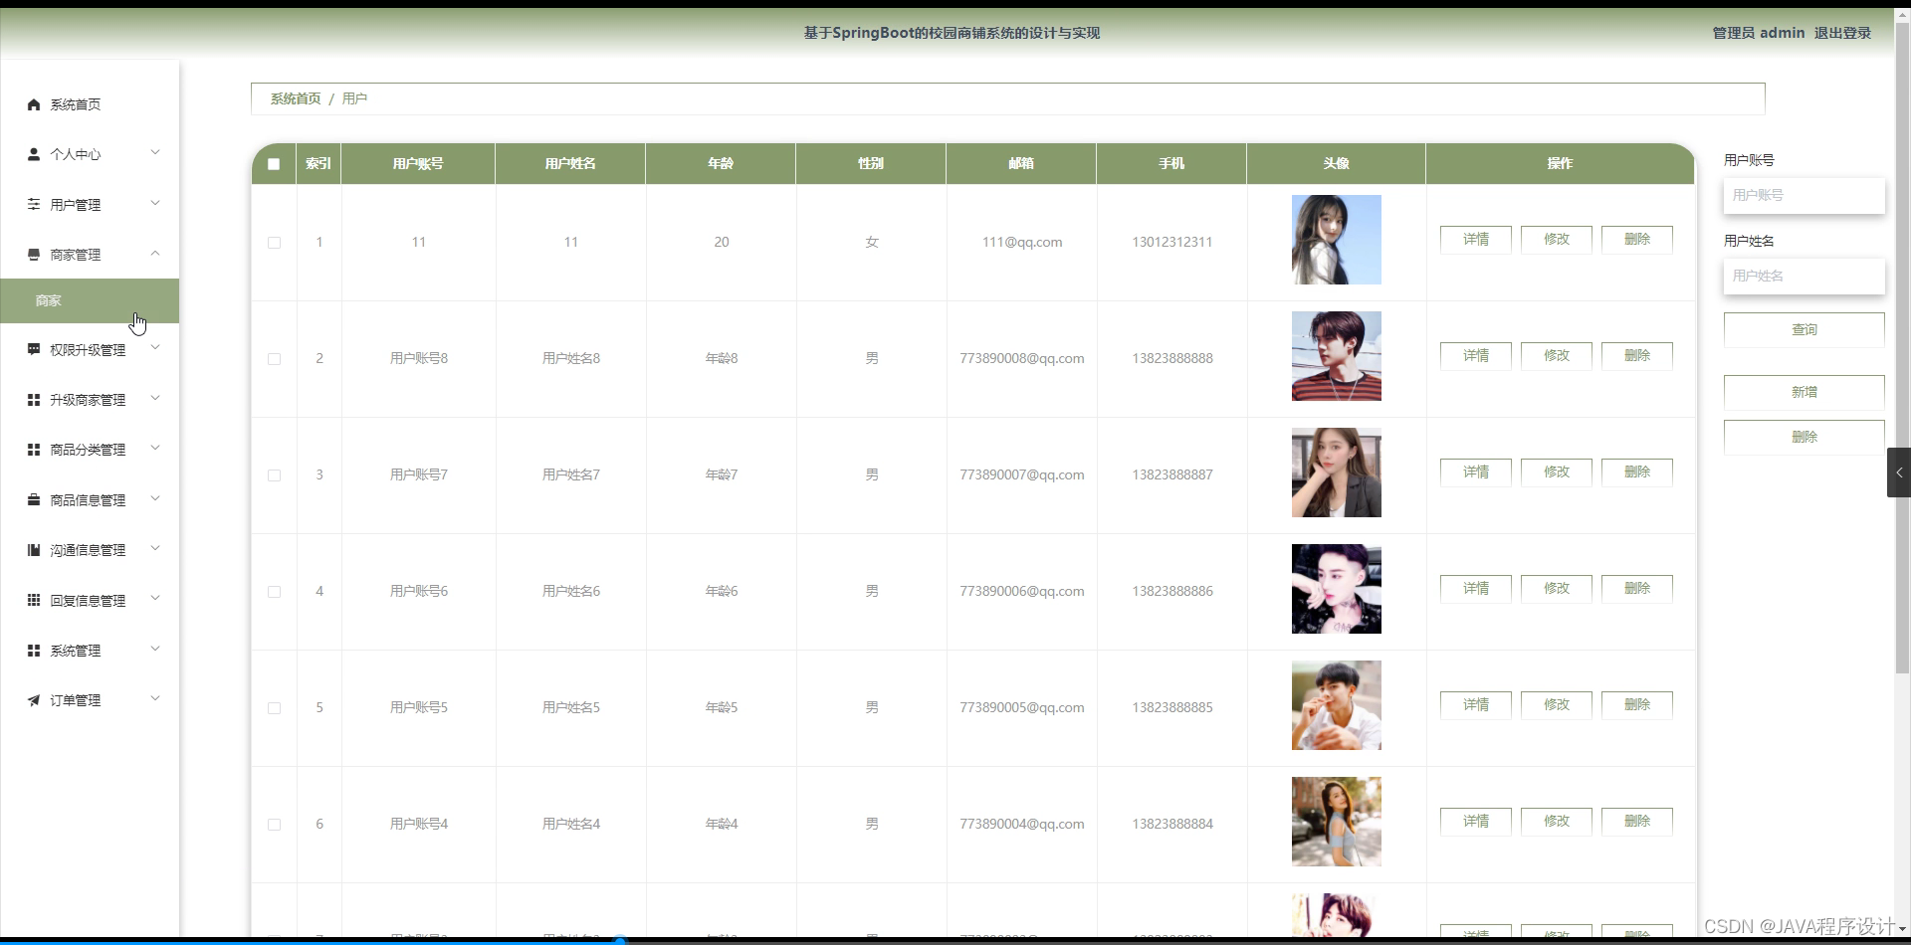Click the grid icon beside 系统管理
1911x945 pixels.
pyautogui.click(x=34, y=651)
